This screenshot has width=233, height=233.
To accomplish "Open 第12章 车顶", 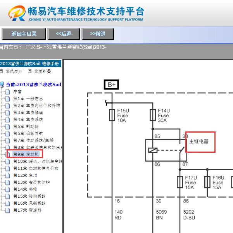I will pyautogui.click(x=25, y=175).
